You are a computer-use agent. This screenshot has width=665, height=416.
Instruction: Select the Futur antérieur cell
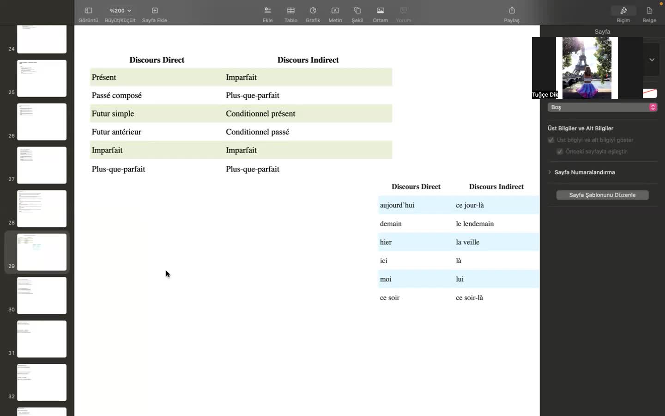pyautogui.click(x=157, y=132)
